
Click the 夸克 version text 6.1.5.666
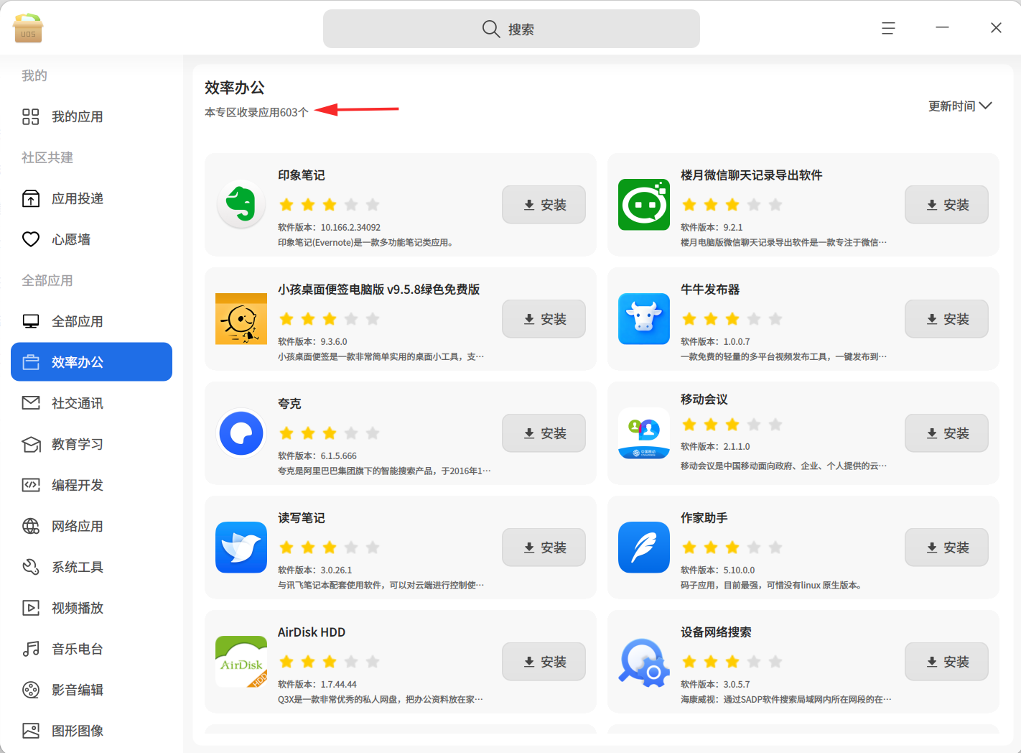click(x=339, y=456)
